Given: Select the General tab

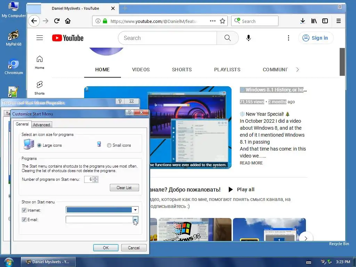Looking at the screenshot, I should (x=22, y=124).
